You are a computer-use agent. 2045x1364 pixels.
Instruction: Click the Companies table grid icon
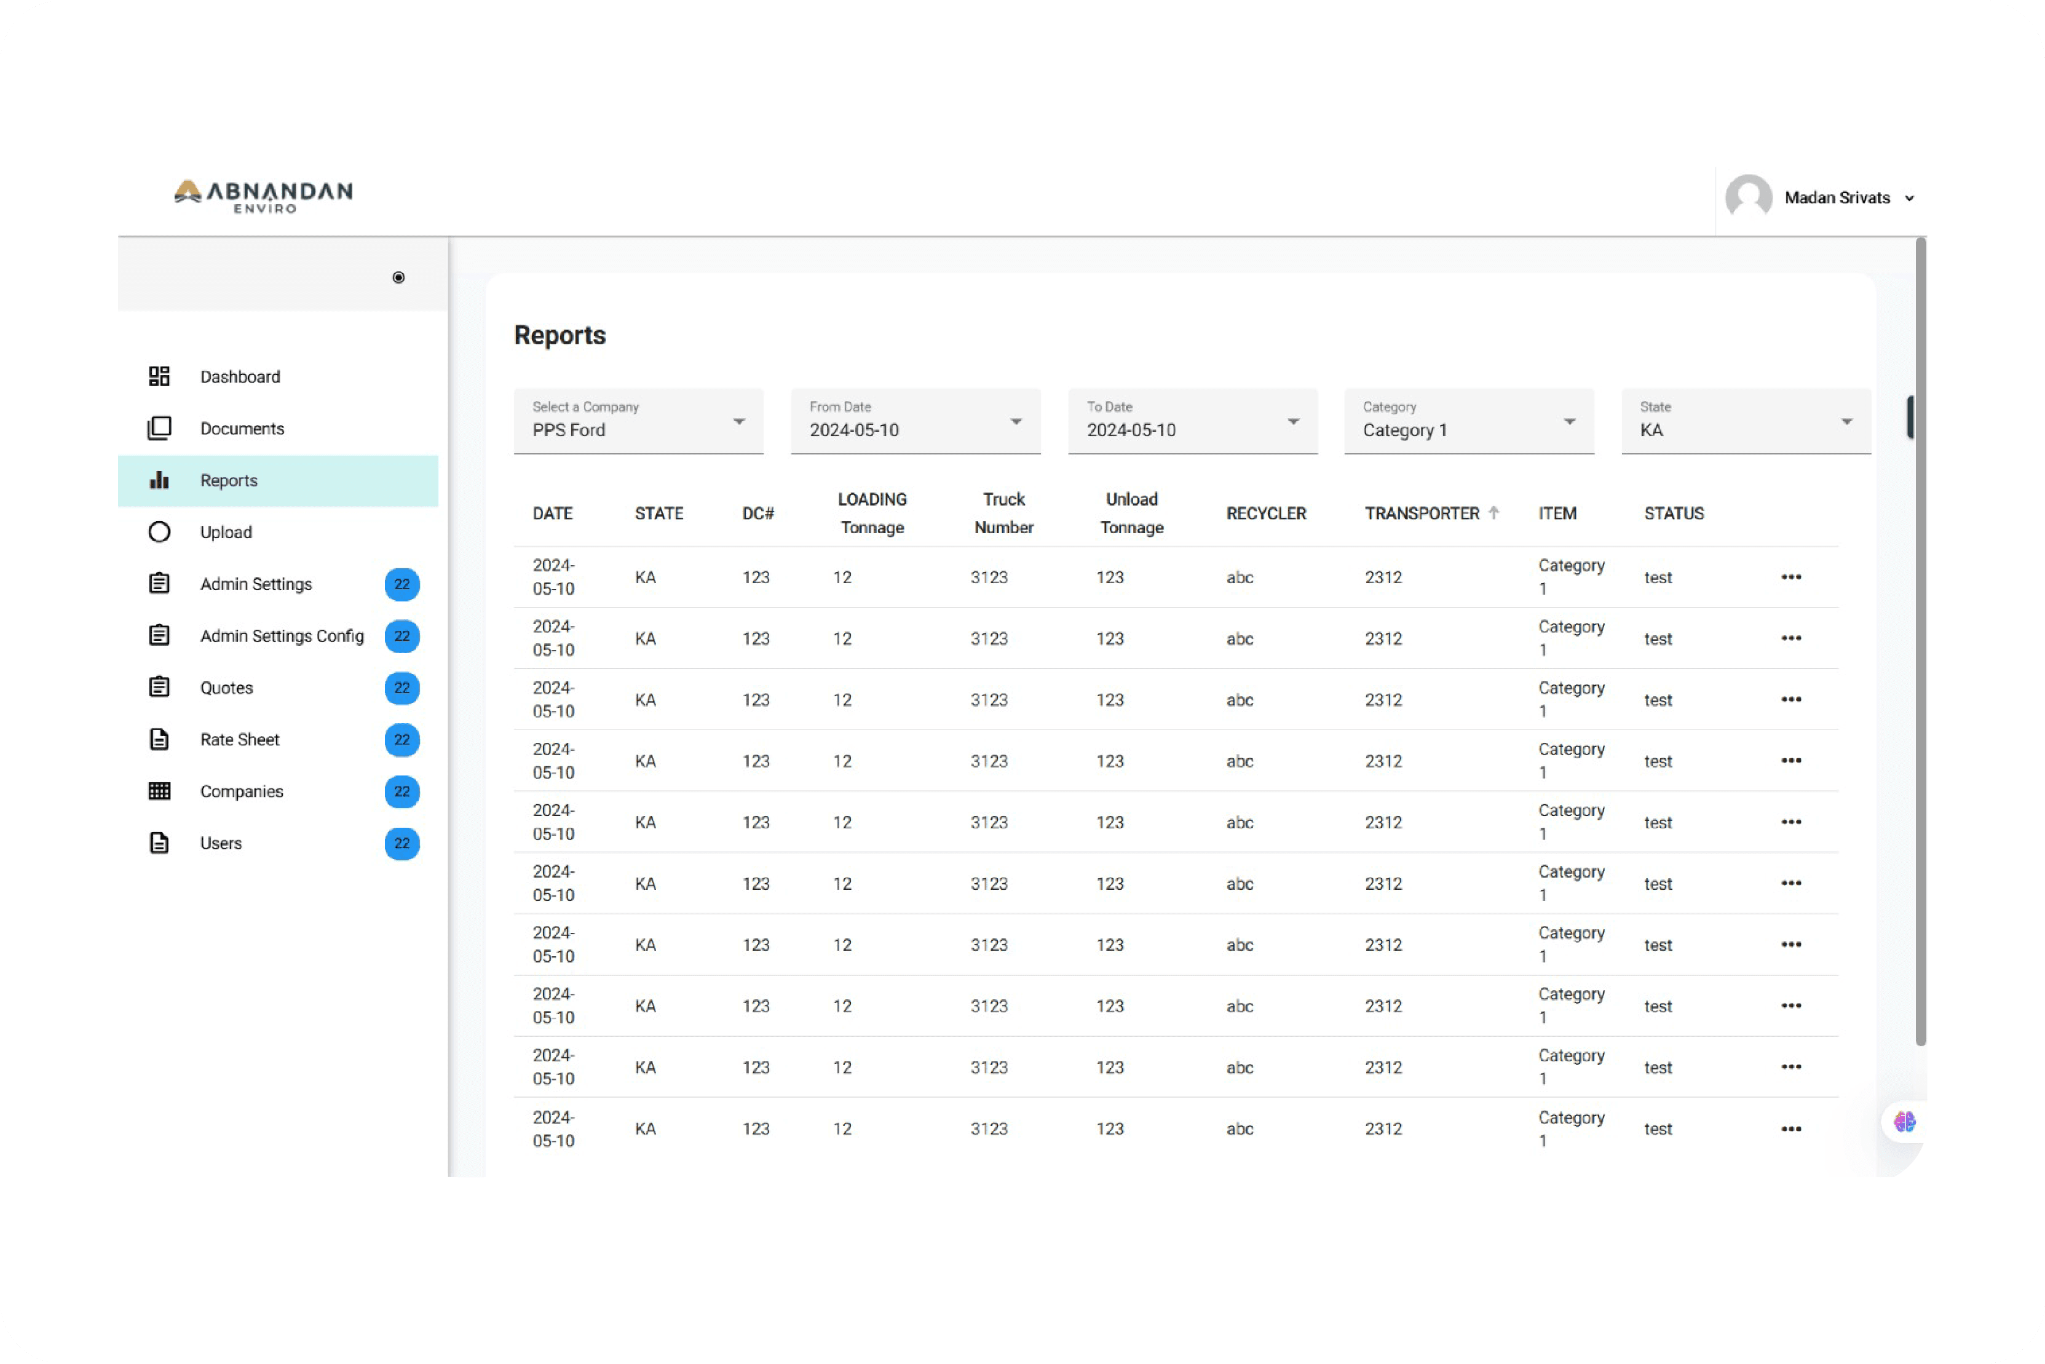tap(159, 791)
